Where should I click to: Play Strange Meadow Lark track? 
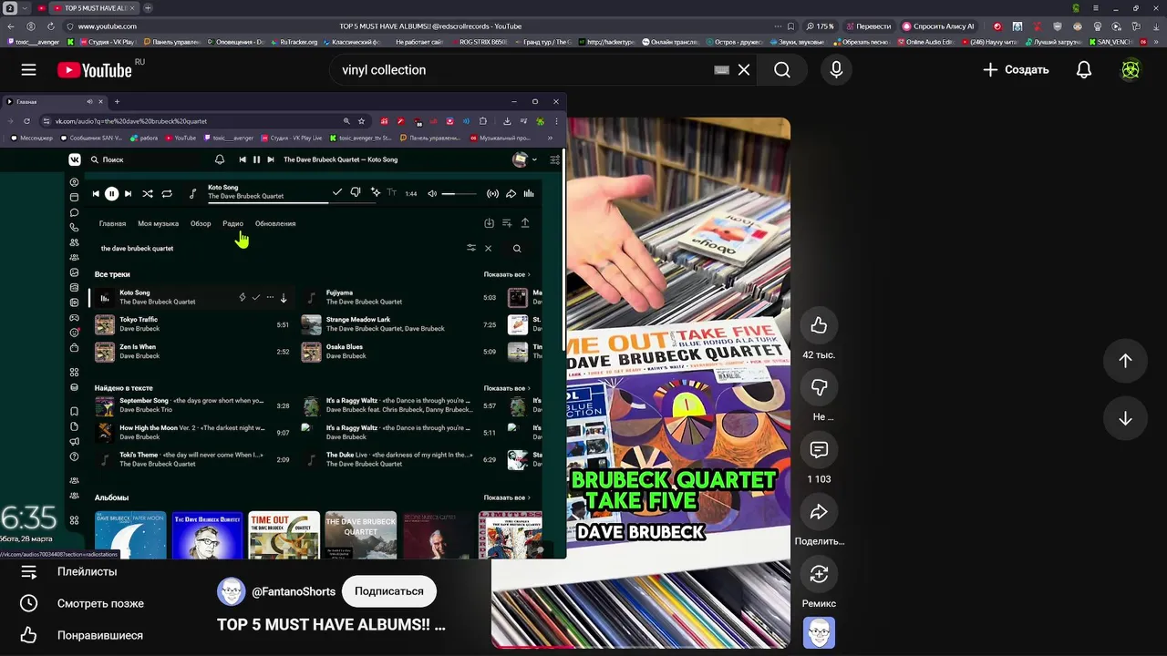[x=398, y=324]
